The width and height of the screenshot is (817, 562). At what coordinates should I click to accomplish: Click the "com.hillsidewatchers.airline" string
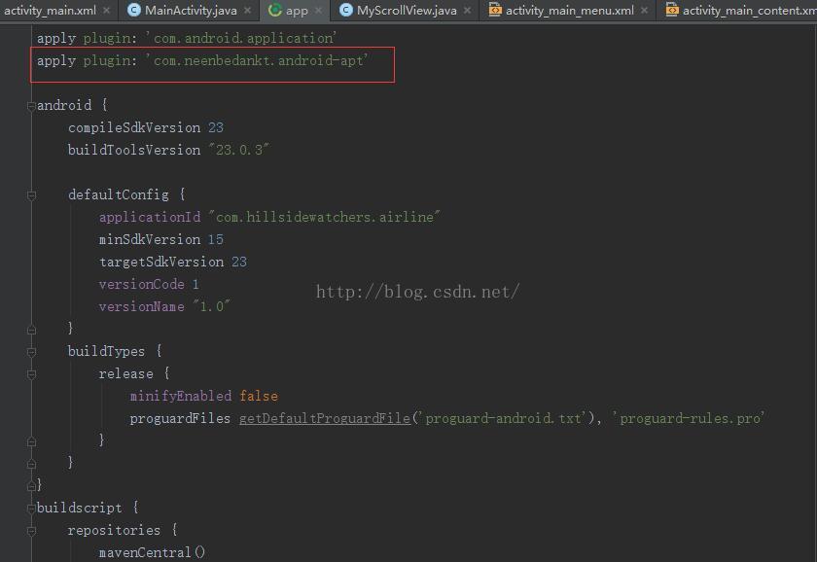click(x=324, y=217)
